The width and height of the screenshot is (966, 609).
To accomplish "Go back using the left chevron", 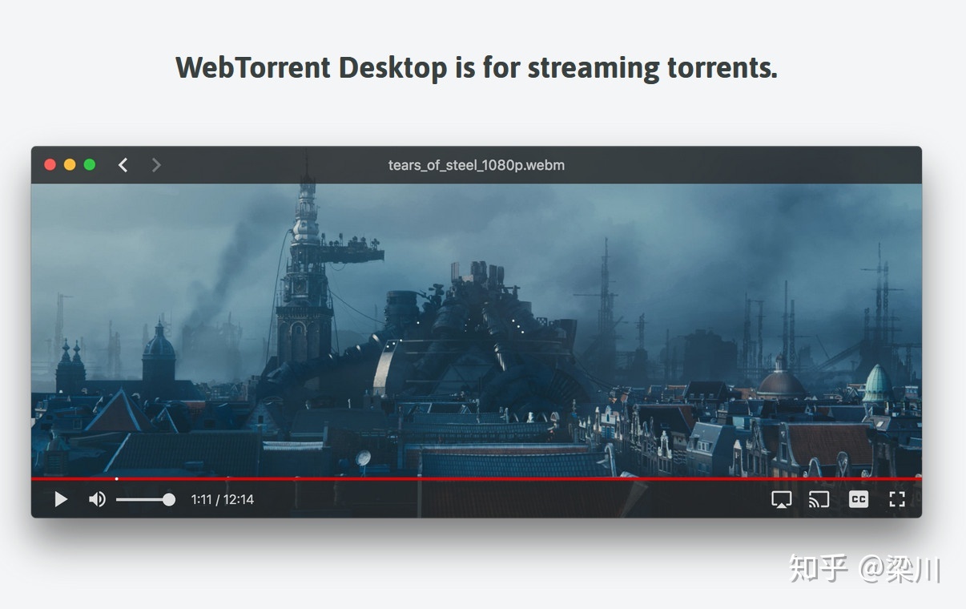I will [x=123, y=165].
